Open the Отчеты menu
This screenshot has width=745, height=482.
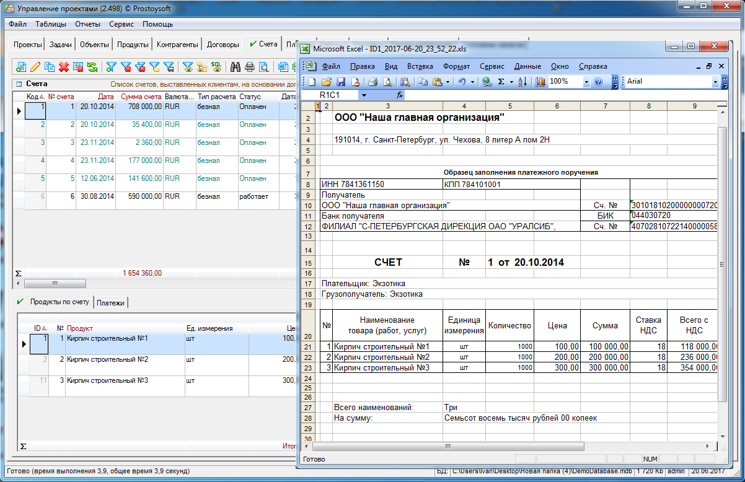87,24
